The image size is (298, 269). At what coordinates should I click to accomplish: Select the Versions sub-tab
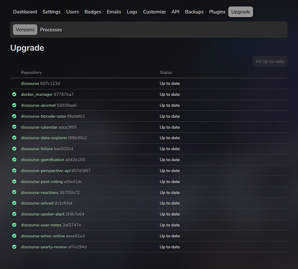point(25,30)
